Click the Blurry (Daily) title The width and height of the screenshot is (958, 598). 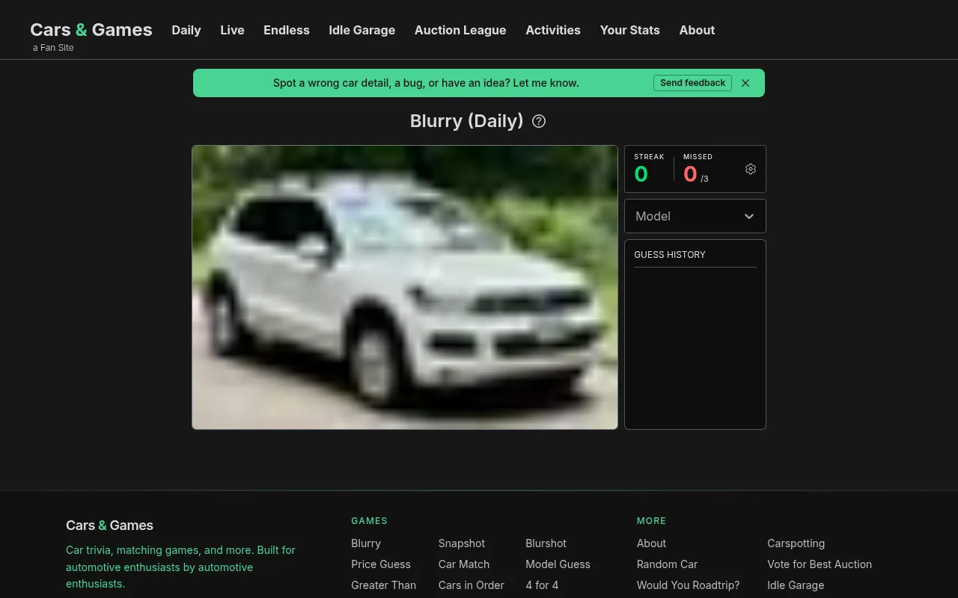467,121
